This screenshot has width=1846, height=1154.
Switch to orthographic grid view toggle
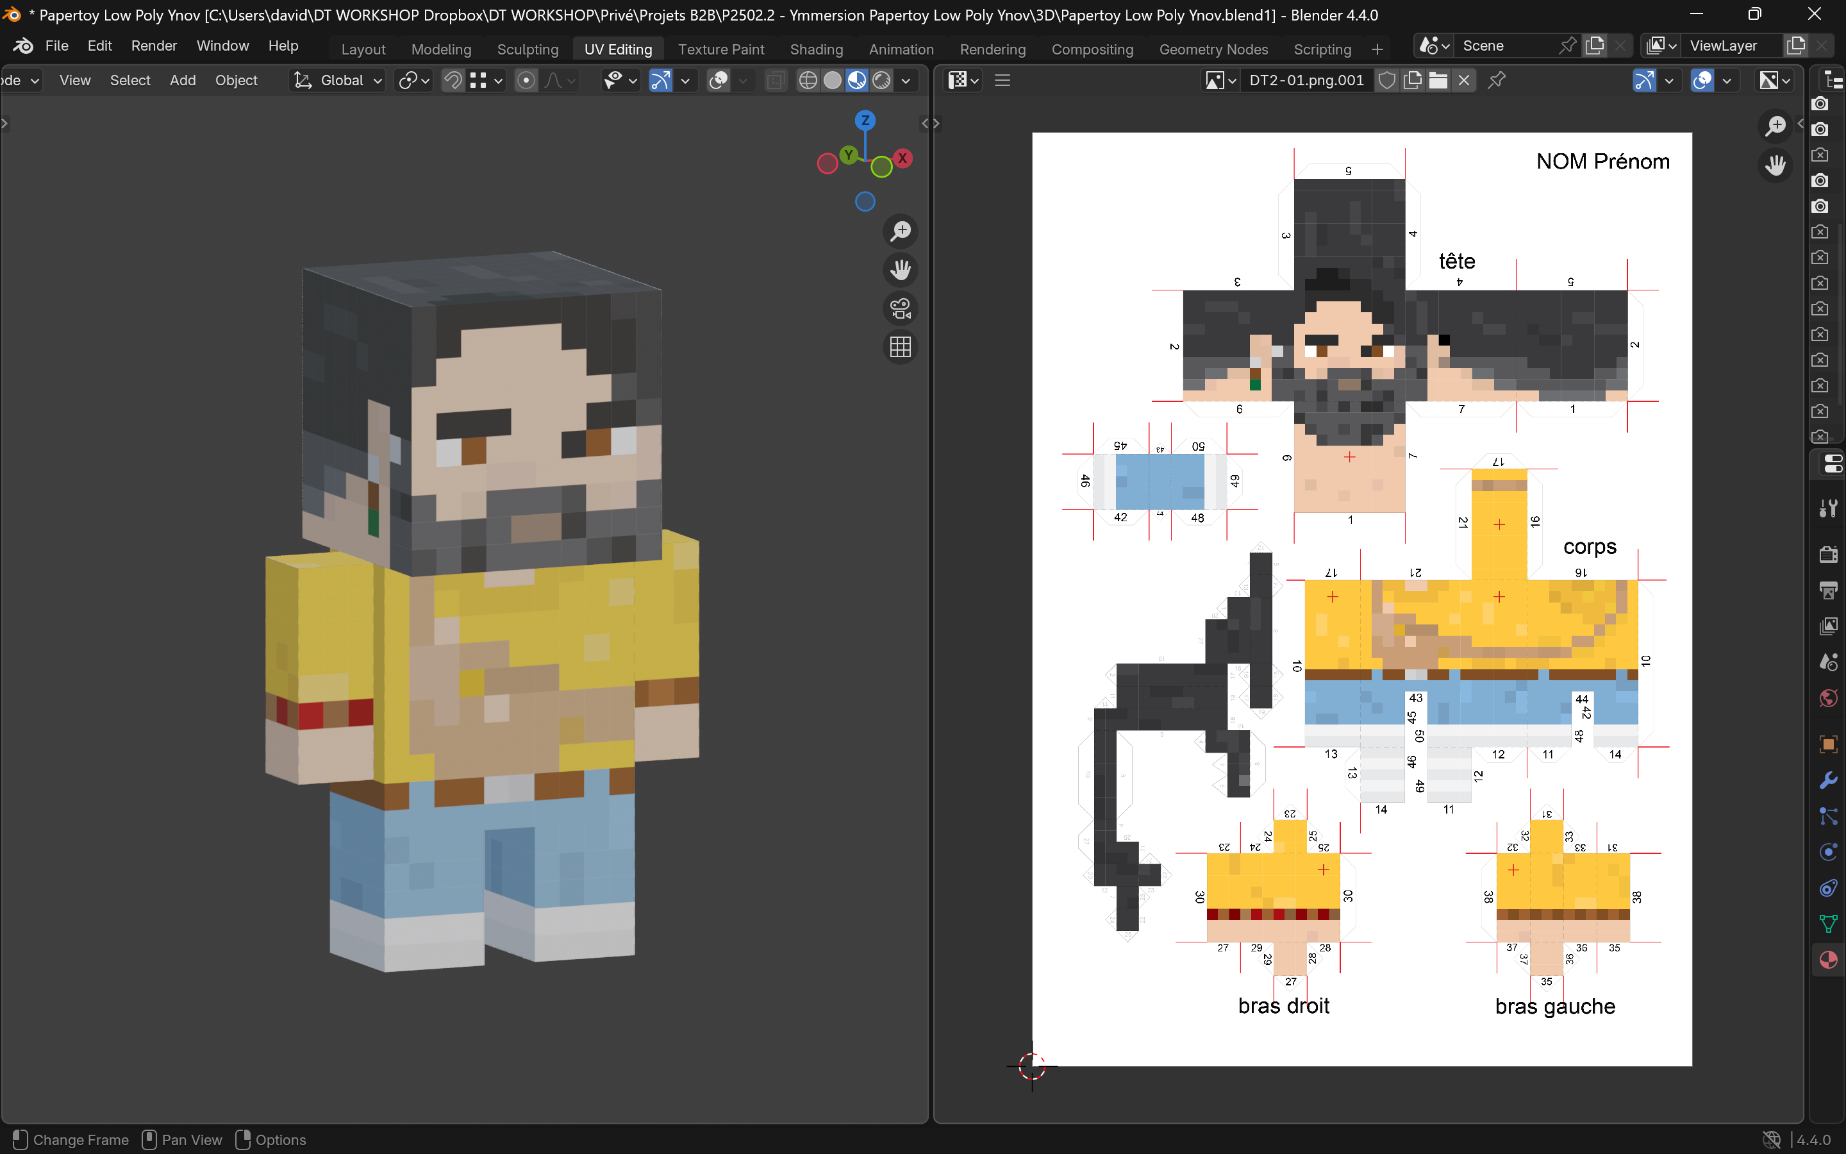pos(900,347)
